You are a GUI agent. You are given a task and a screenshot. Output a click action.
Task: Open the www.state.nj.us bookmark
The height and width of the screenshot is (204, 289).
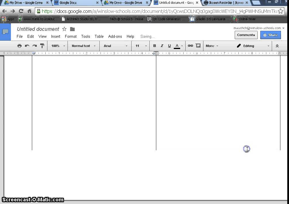pyautogui.click(x=38, y=19)
